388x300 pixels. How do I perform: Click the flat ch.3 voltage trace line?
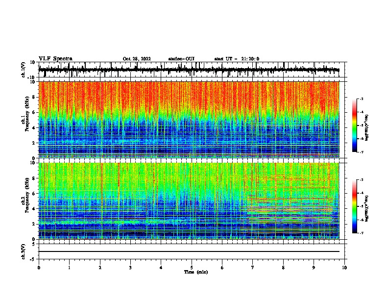click(x=189, y=251)
